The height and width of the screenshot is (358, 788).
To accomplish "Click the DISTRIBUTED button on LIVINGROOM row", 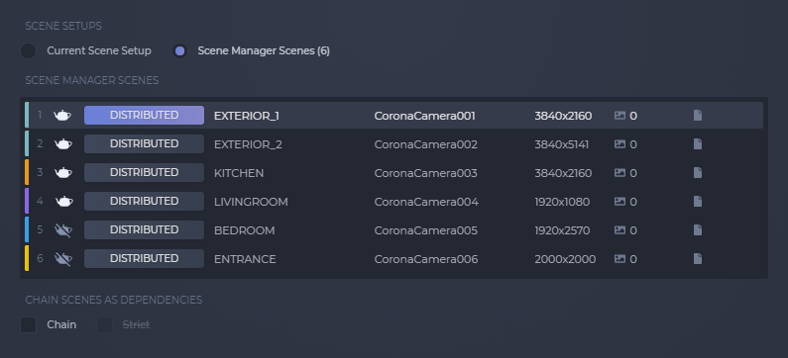I will pos(145,201).
